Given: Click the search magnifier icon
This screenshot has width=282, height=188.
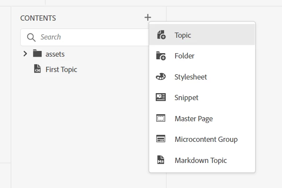Looking at the screenshot, I should tap(31, 37).
